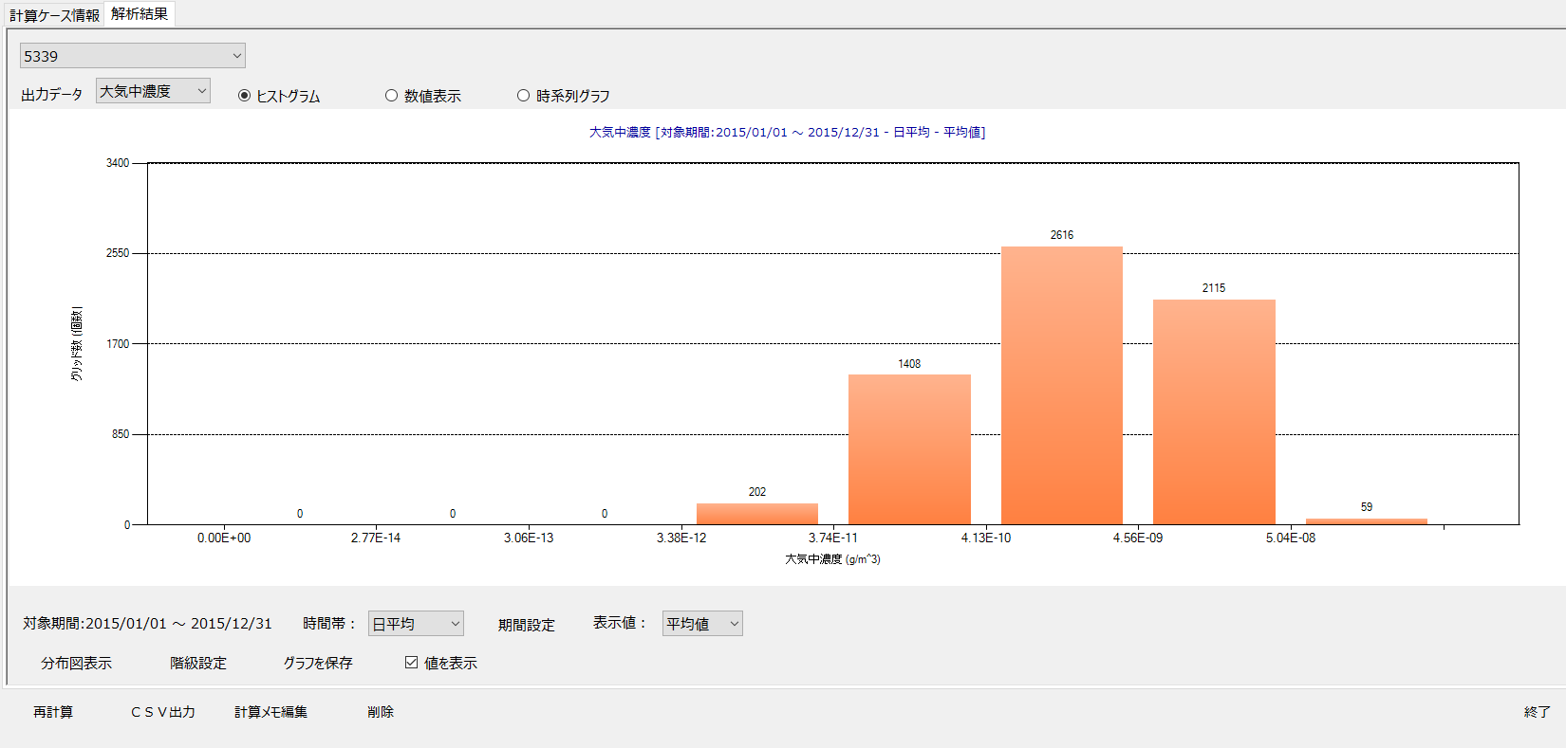1566x748 pixels.
Task: Click the x-axis label 3.38E-12
Action: click(x=681, y=538)
